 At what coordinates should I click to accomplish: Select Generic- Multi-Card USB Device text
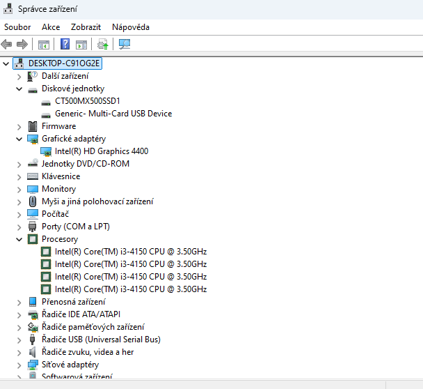113,114
